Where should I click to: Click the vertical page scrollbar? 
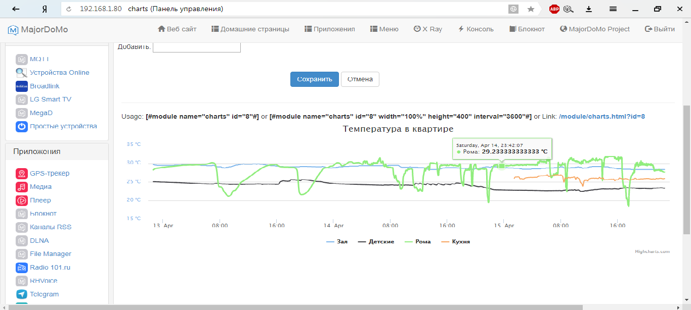[686, 170]
